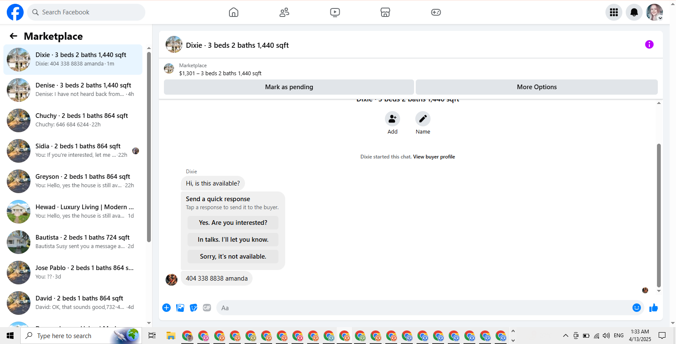Click the '404 338 8838 amanda' message
Viewport: 676px width, 344px height.
point(217,278)
